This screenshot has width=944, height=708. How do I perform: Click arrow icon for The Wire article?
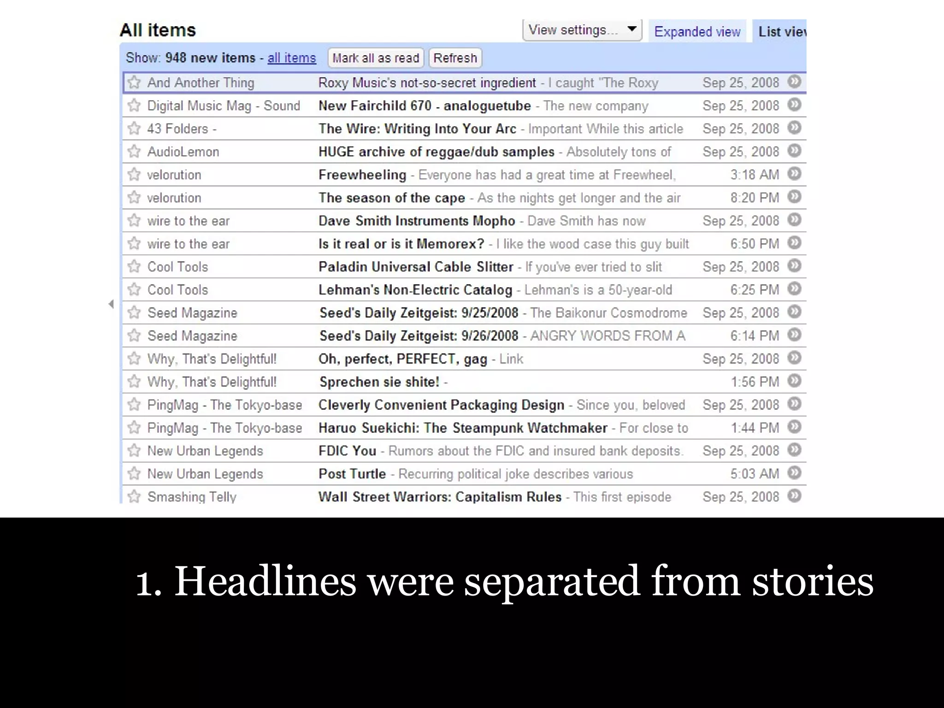click(x=794, y=128)
